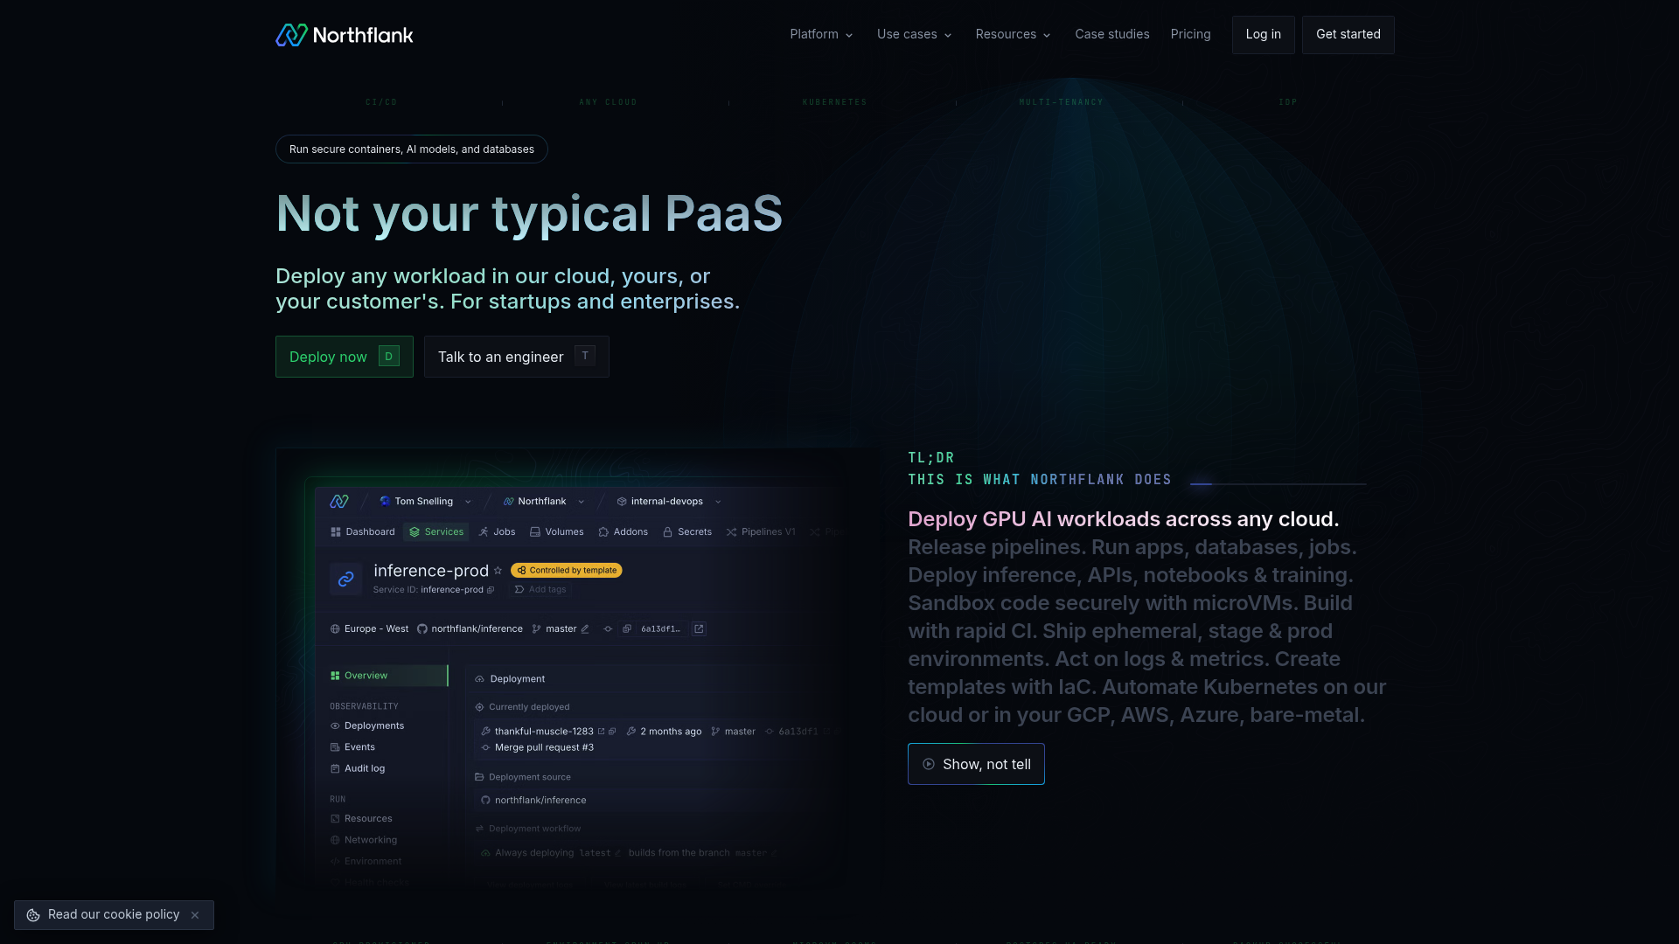Click the Northflank logo in the dashboard header
This screenshot has height=944, width=1679.
click(339, 501)
